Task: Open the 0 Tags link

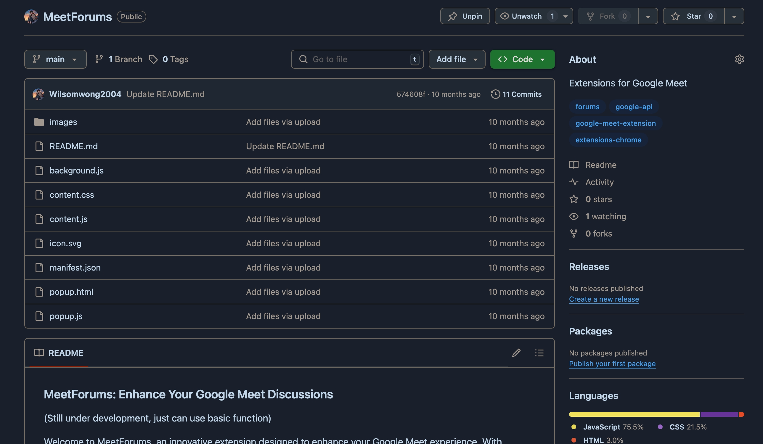Action: (x=169, y=59)
